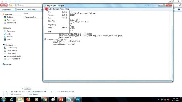Open PowerPoint from the taskbar
This screenshot has width=182, height=102.
pyautogui.click(x=61, y=99)
